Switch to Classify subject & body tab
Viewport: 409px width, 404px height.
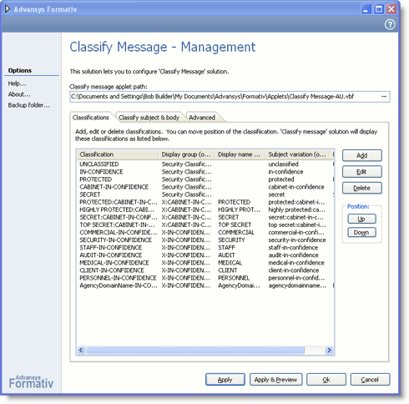click(x=149, y=118)
